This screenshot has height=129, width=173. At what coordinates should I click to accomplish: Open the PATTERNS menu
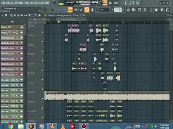click(19, 3)
